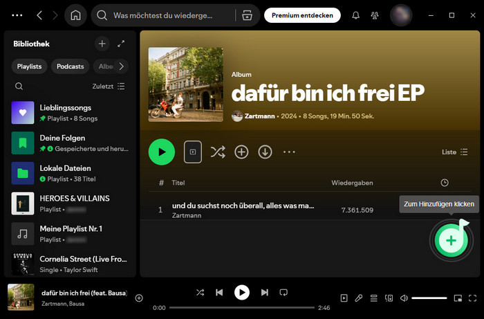This screenshot has height=319, width=484.
Task: Open the 'Zuletzt' sort dropdown
Action: click(x=109, y=86)
